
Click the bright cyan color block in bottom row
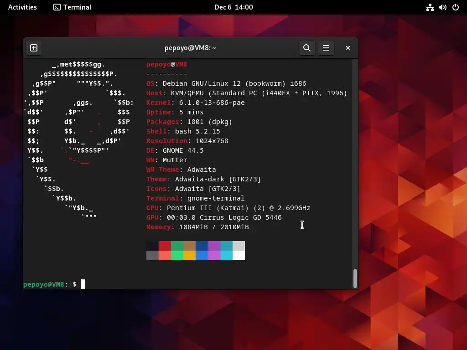226,255
